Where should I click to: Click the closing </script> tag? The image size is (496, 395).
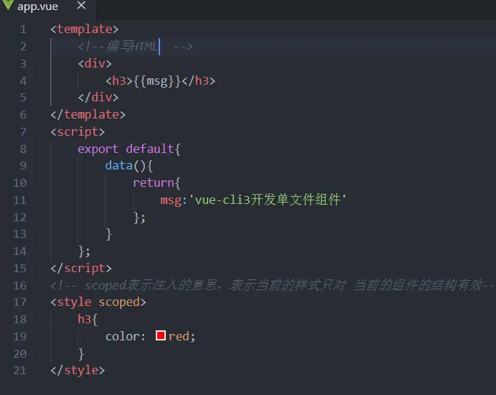click(81, 269)
